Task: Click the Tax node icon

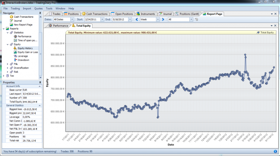Action: pyautogui.click(x=7, y=76)
